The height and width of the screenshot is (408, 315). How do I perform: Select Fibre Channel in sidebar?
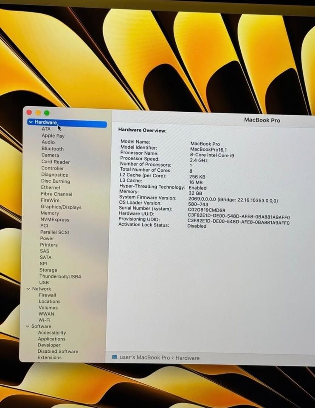point(56,194)
